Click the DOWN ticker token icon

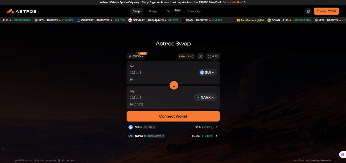click(x=269, y=20)
